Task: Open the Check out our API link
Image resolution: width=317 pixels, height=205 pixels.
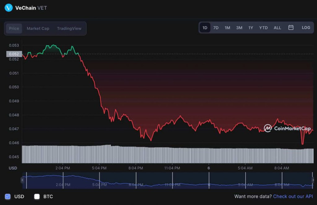Action: coord(293,196)
